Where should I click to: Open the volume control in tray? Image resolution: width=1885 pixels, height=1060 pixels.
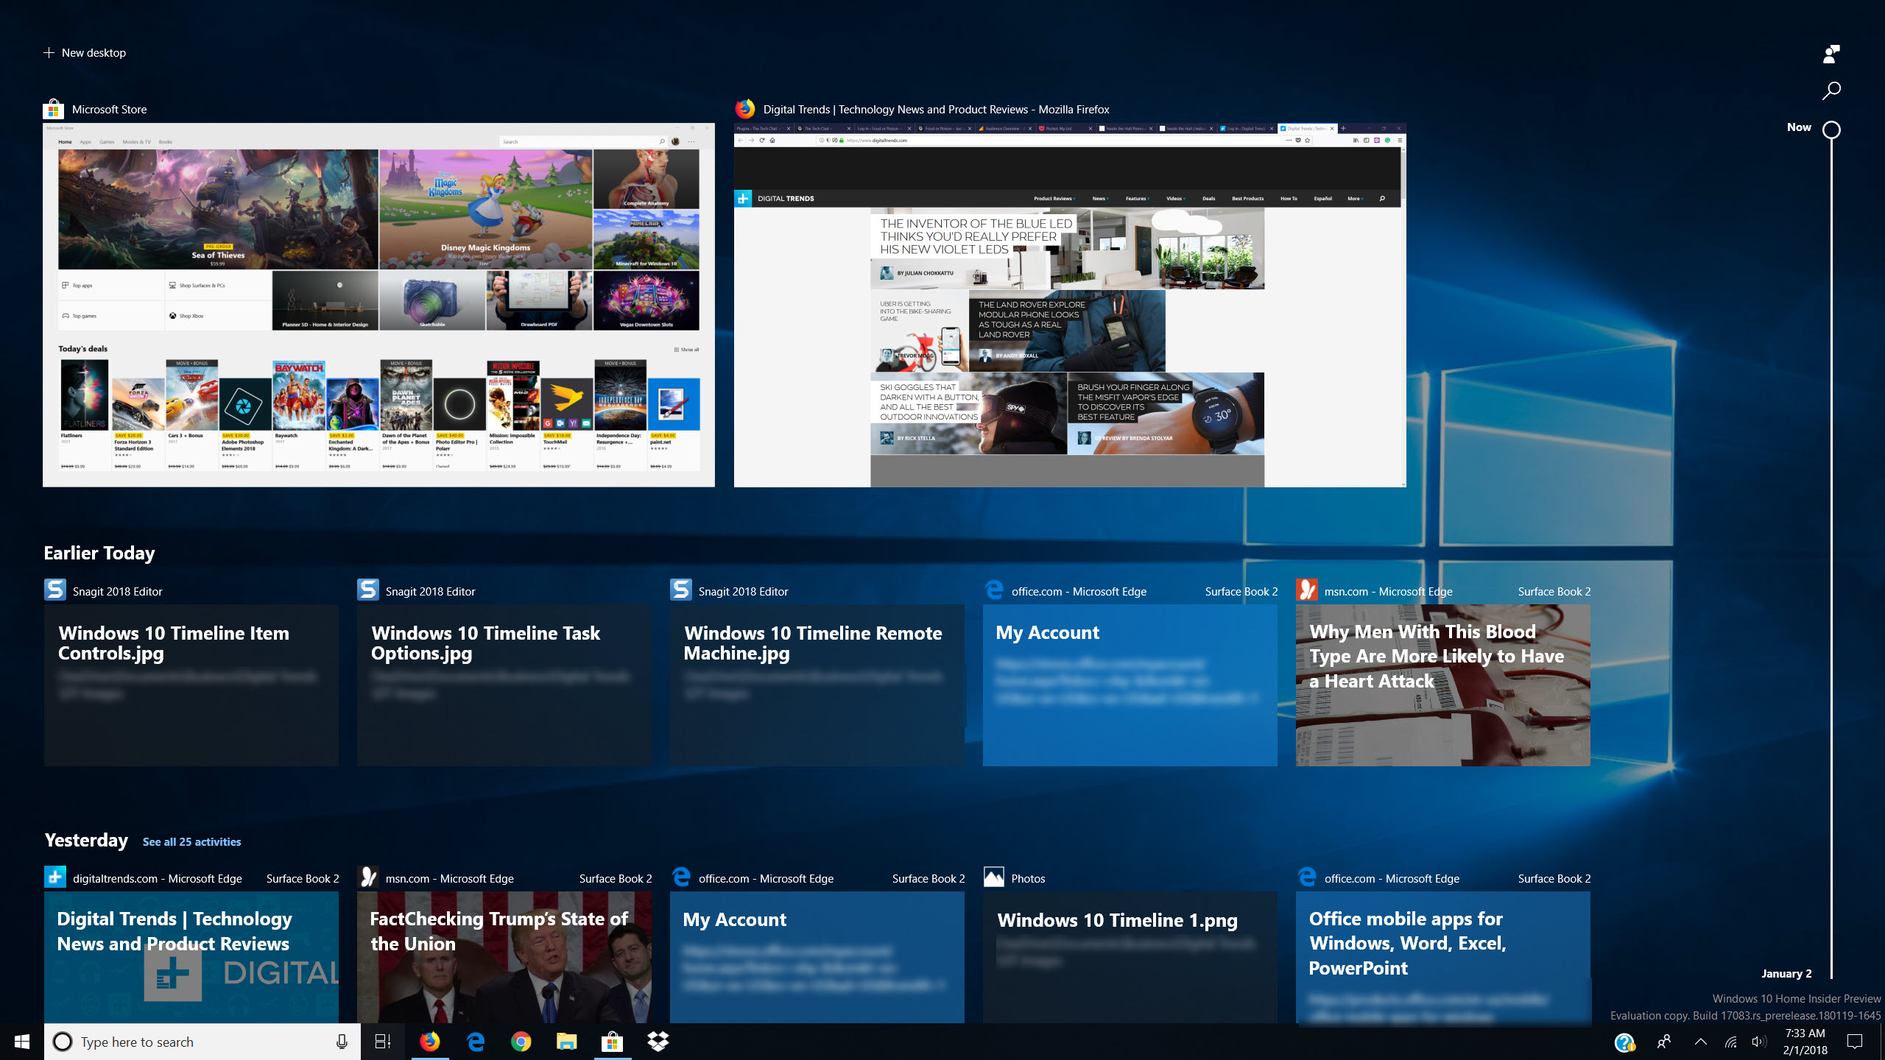pos(1758,1042)
